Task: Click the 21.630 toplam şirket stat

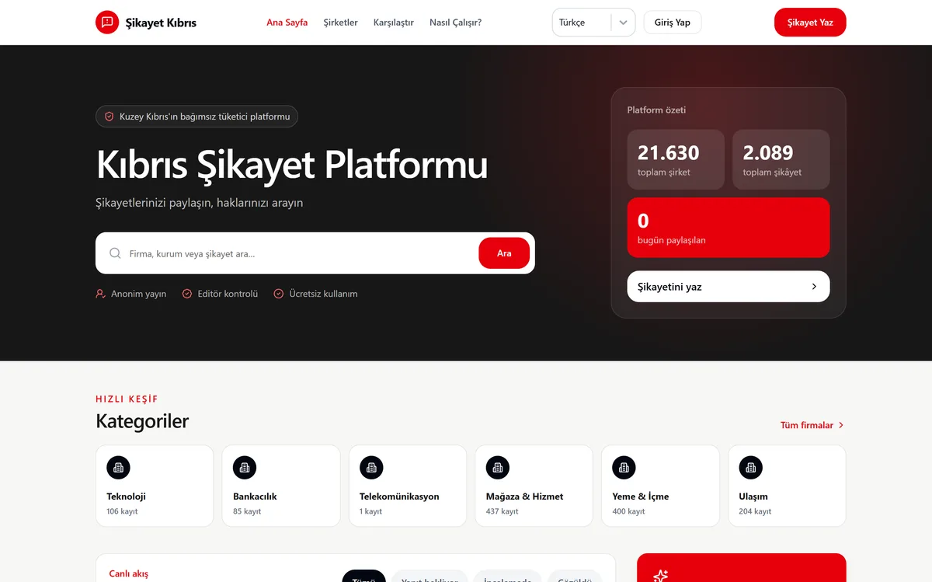Action: click(x=676, y=159)
